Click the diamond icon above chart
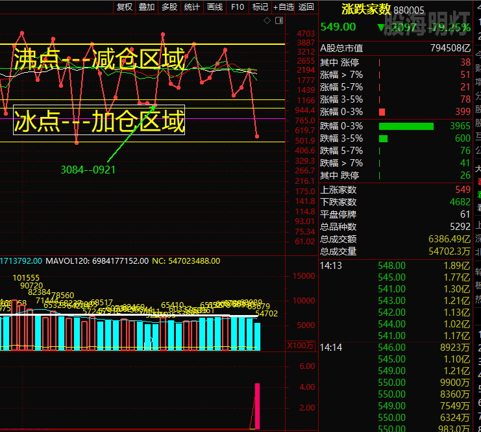Image resolution: width=481 pixels, height=432 pixels. pos(267,21)
